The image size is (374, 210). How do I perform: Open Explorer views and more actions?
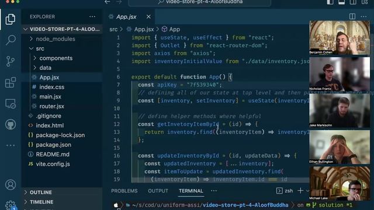(x=92, y=17)
